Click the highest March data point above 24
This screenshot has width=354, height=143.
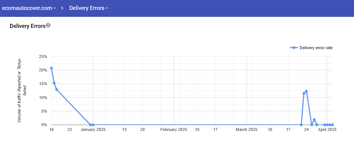click(306, 91)
